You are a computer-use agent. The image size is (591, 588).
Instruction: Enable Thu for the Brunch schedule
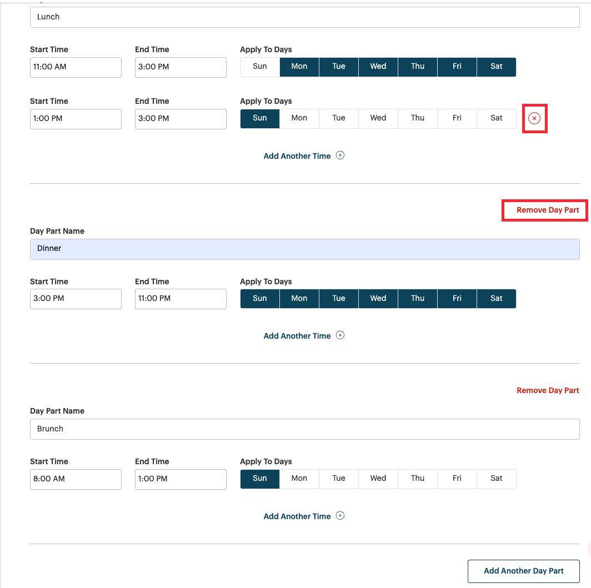[x=417, y=478]
